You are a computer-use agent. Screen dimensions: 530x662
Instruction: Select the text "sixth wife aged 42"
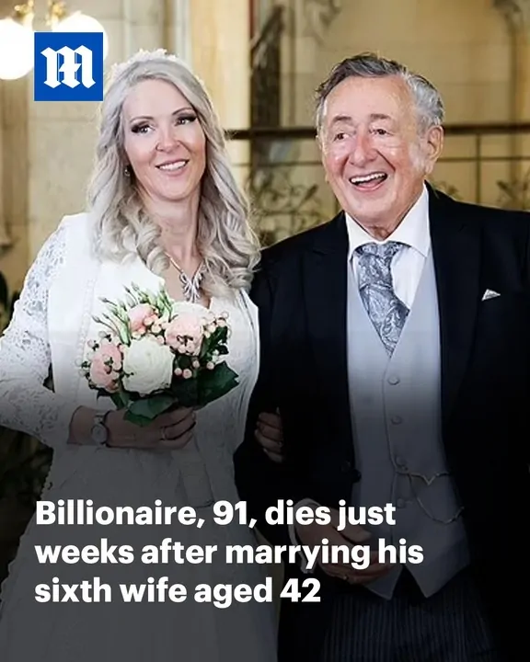coord(178,589)
